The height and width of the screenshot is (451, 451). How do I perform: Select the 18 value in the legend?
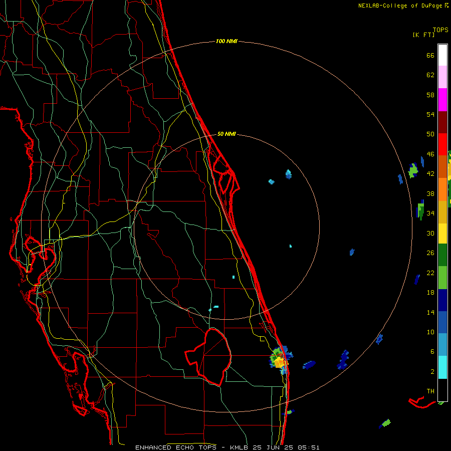pos(430,293)
